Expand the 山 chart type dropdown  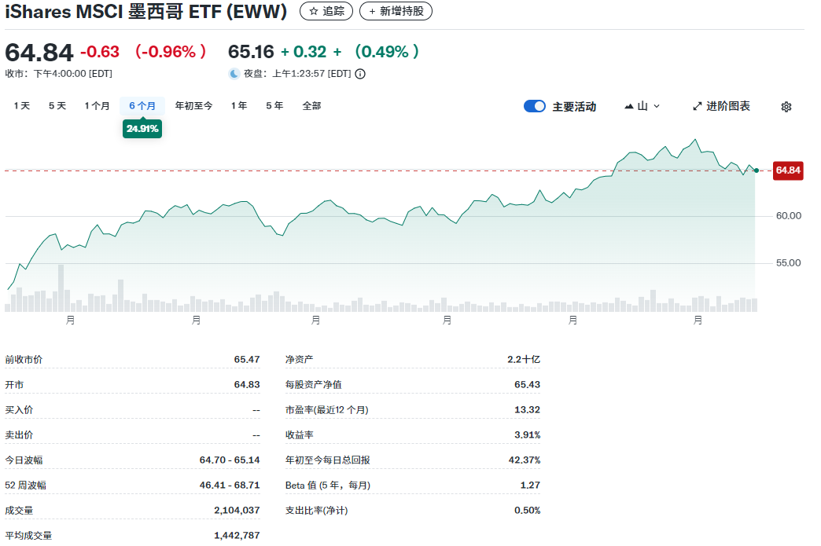(642, 106)
